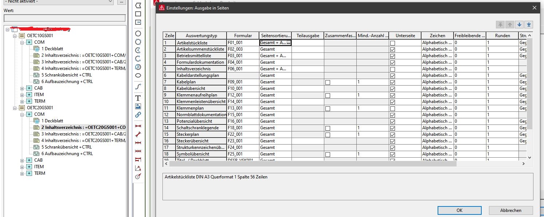
Task: Uncheck Unterseite for Steckerplan
Action: 392,135
